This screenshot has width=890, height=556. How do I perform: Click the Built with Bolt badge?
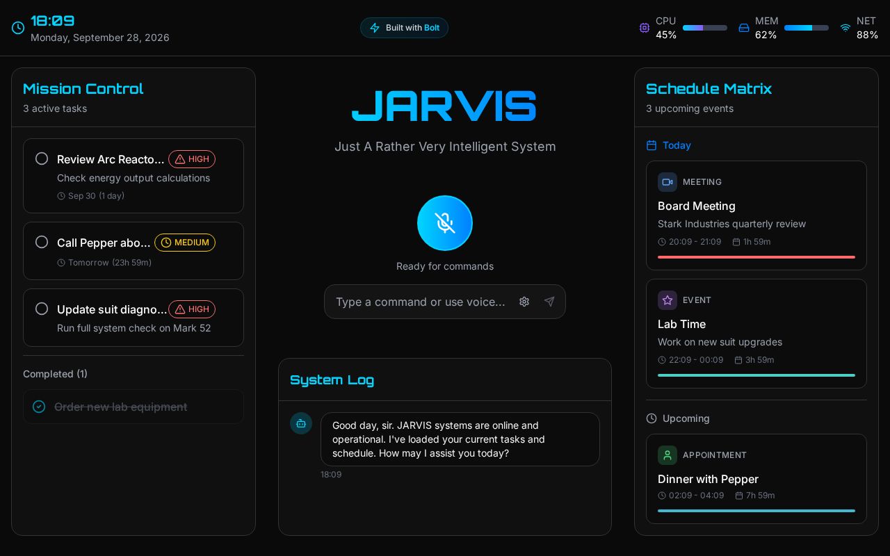[404, 28]
